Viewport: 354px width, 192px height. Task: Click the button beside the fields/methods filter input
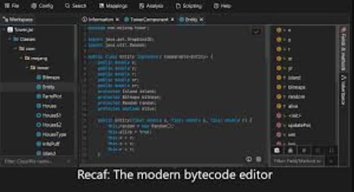click(331, 161)
